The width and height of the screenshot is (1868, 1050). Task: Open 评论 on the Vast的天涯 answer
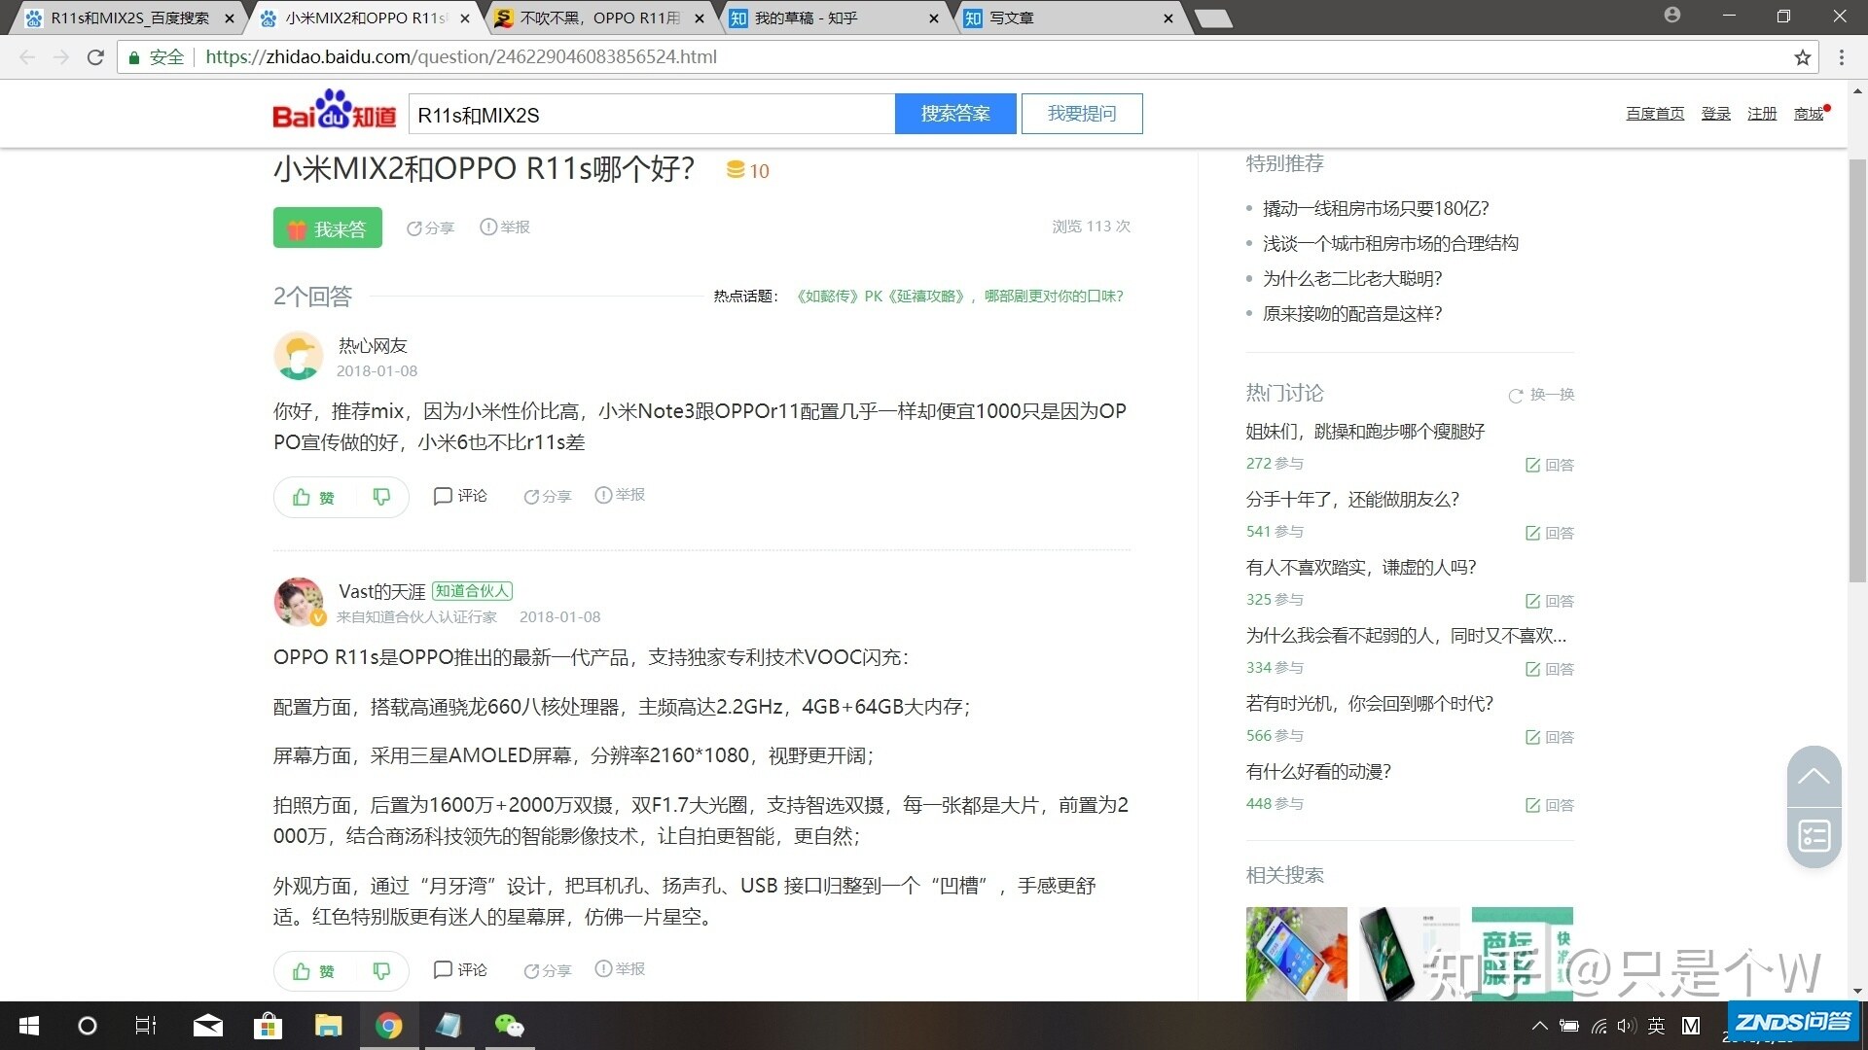[460, 969]
